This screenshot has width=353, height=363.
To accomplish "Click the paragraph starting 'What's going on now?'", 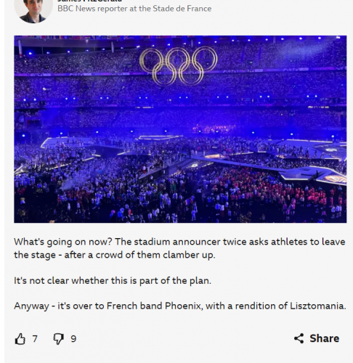I will [179, 248].
